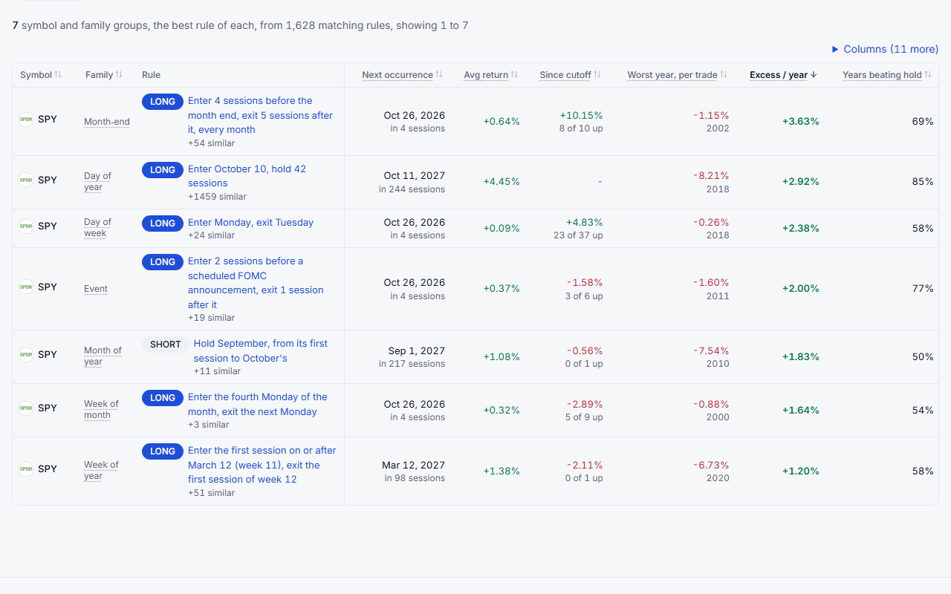Click '+51 similar' under March 12 rule
The image size is (951, 594).
[211, 493]
